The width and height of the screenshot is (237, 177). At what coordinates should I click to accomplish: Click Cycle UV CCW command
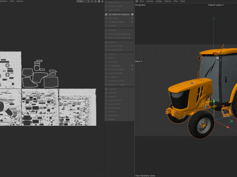[119, 100]
